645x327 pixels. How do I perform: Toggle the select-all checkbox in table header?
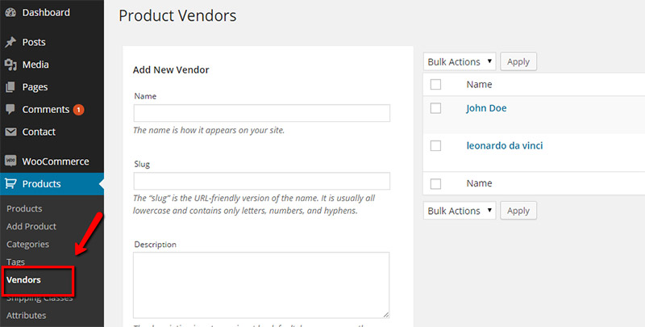pos(436,84)
